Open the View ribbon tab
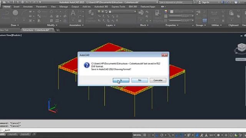The height and width of the screenshot is (138, 246). [x=53, y=7]
